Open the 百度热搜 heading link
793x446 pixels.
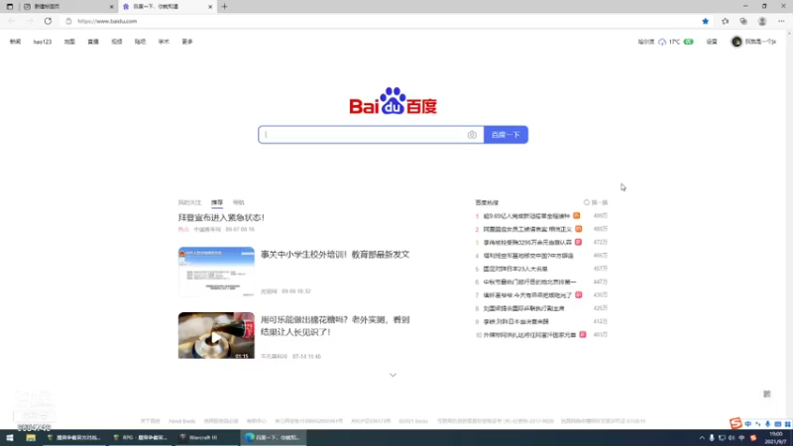tap(487, 202)
